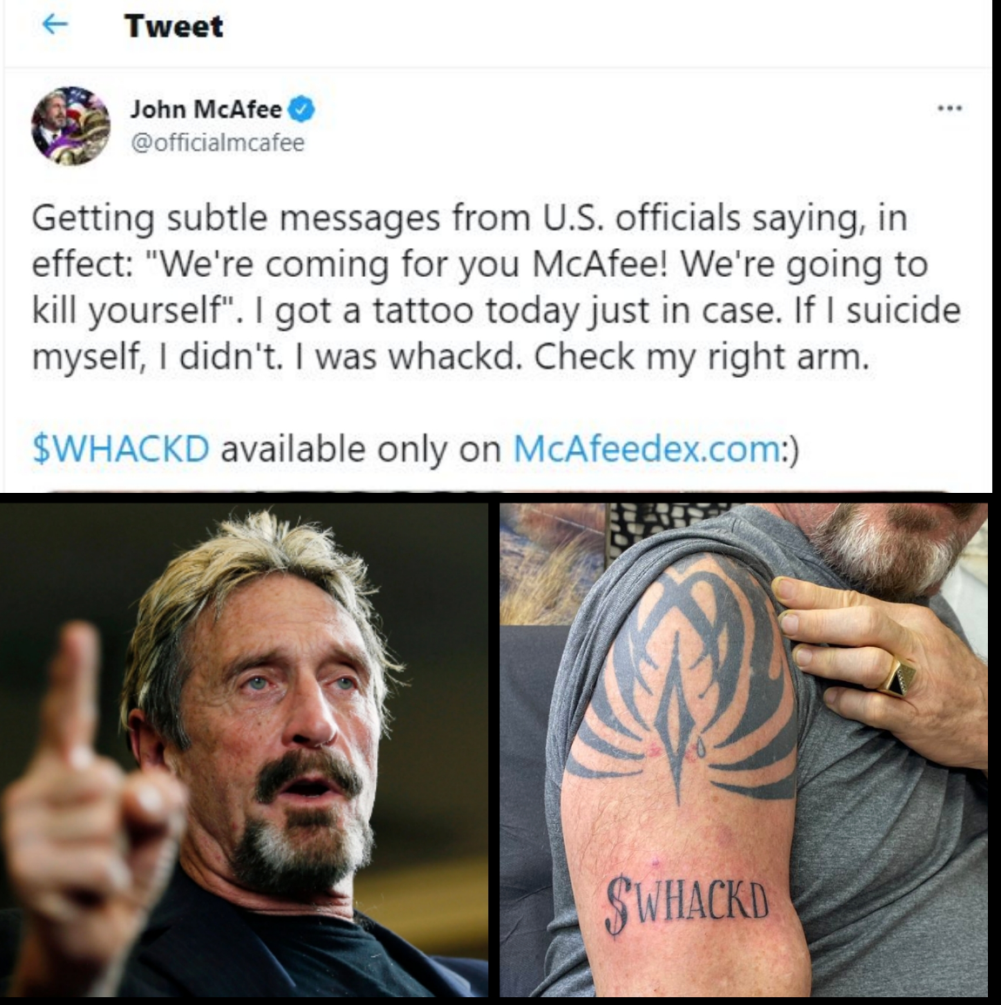
Task: Open John McAfee's profile avatar
Action: [71, 125]
